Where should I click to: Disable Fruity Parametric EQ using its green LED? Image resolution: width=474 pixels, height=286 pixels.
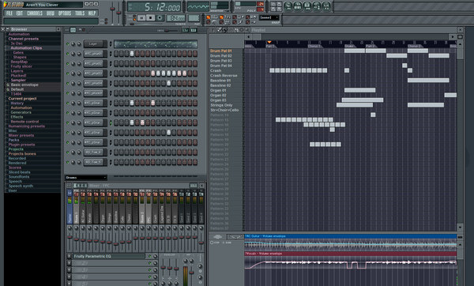coord(149,256)
